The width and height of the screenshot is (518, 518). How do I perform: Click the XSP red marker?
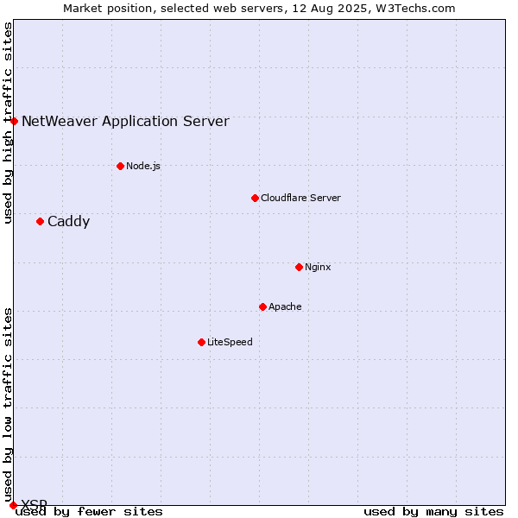[13, 505]
